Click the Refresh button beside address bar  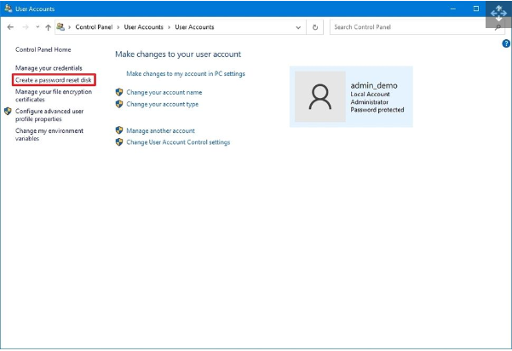click(x=316, y=27)
